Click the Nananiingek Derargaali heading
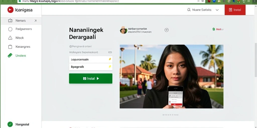 pos(86,33)
